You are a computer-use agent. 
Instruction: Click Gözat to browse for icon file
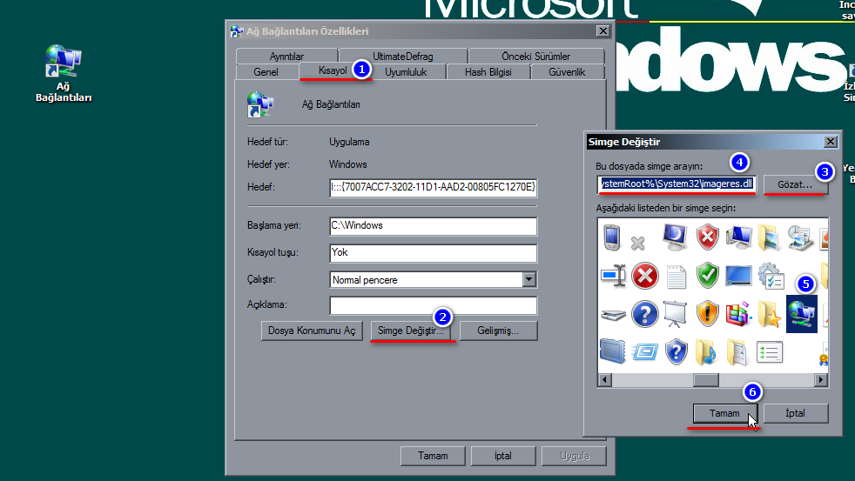[795, 184]
